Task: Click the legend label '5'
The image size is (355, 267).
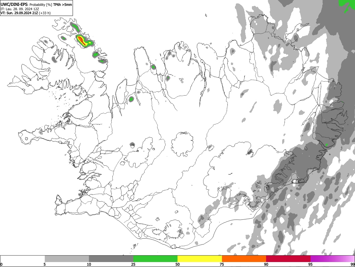Action: (x=44, y=265)
